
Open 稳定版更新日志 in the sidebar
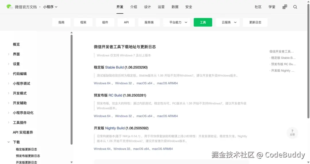[26, 149]
